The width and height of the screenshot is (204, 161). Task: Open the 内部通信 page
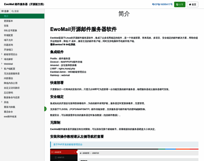[x=8, y=78]
